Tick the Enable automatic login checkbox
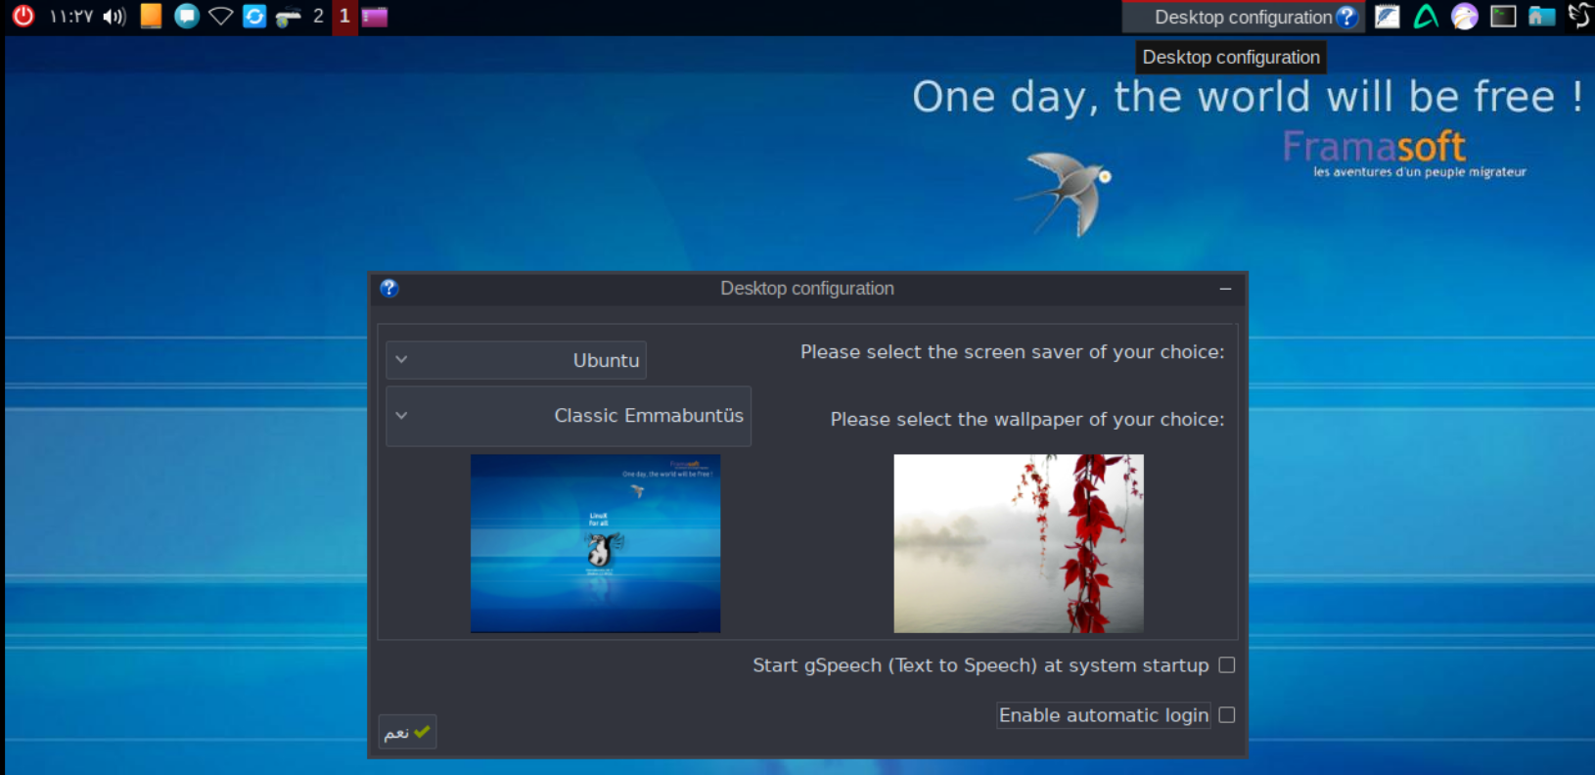Screen dimensions: 1595x775 pyautogui.click(x=1227, y=715)
